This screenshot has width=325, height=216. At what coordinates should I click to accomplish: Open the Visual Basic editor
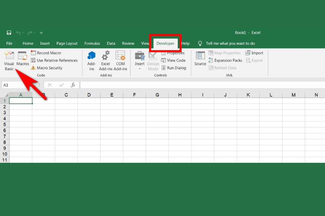pos(9,61)
